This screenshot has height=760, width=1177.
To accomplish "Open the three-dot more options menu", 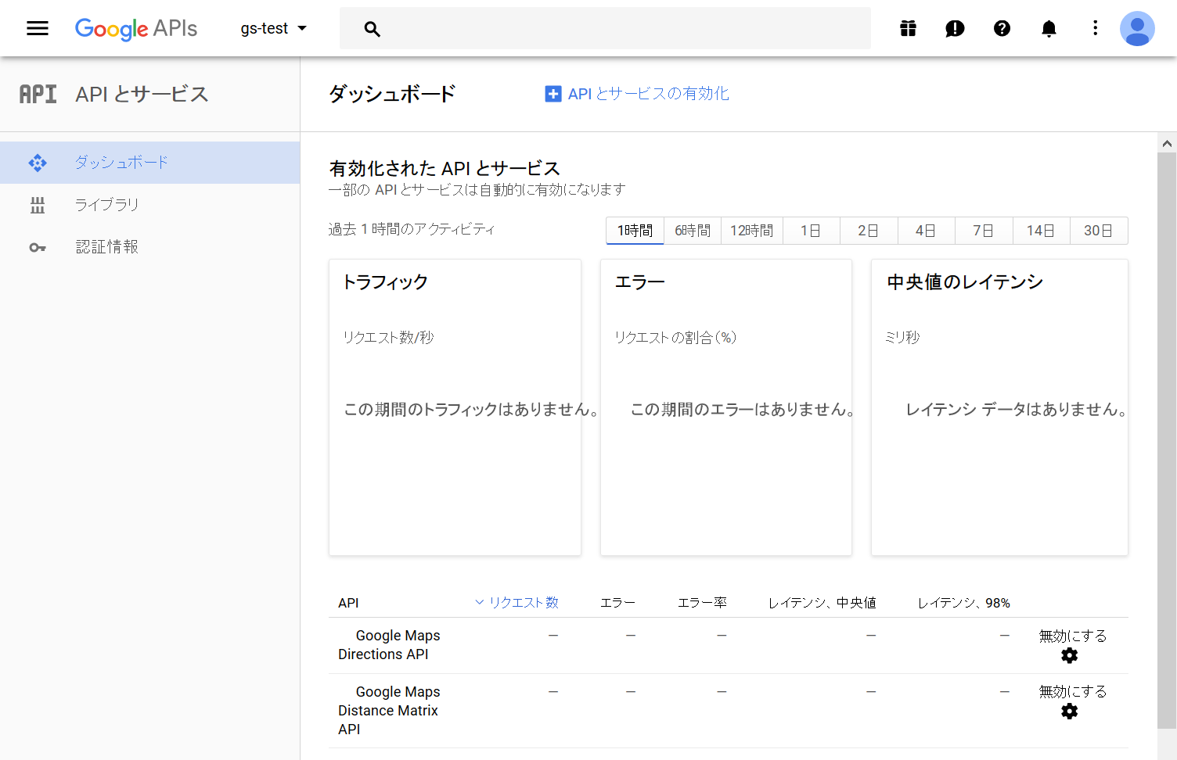I will [1095, 29].
